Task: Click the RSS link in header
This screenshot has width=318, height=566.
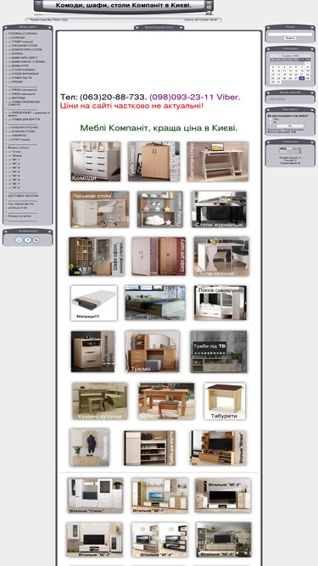Action: (64, 20)
